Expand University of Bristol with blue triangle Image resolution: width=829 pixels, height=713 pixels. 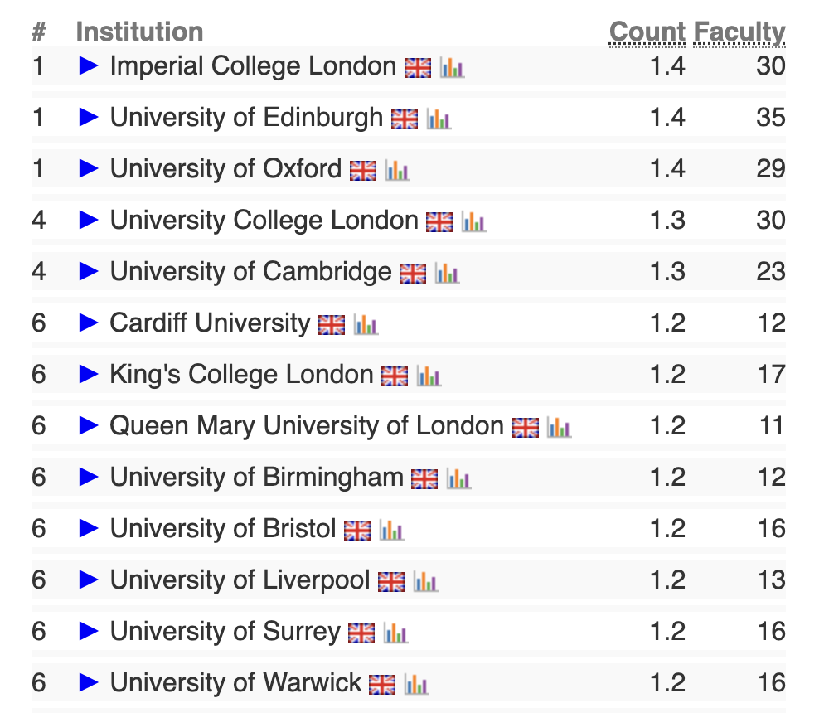click(89, 529)
